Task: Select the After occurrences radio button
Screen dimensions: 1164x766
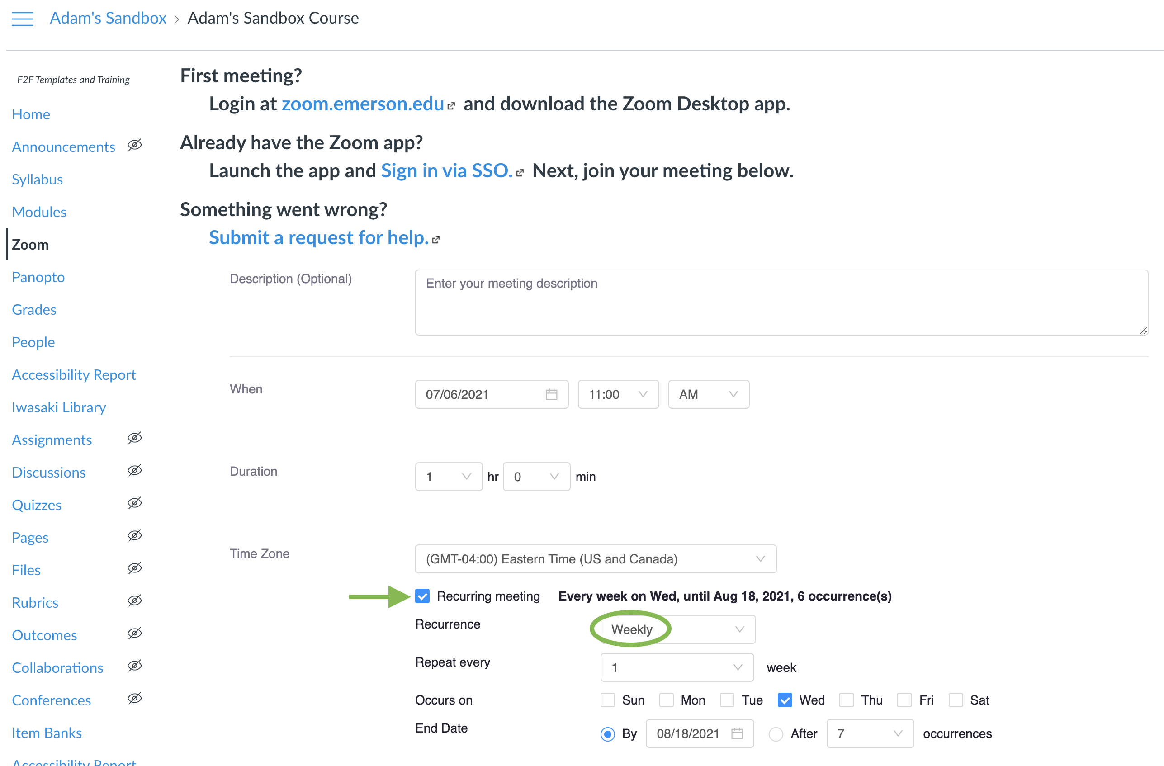Action: (x=776, y=734)
